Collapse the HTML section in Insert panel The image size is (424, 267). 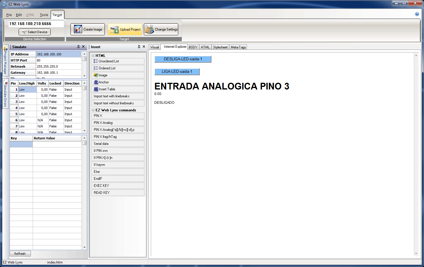93,56
